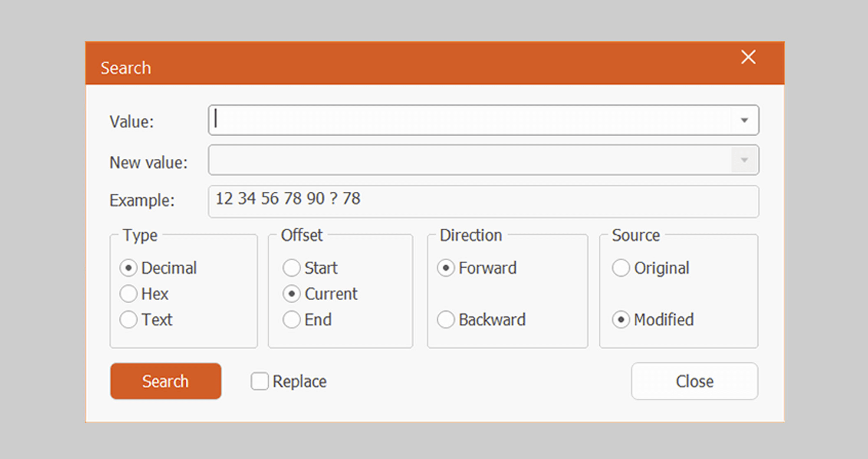The height and width of the screenshot is (459, 868).
Task: Set offset to Start
Action: (x=292, y=268)
